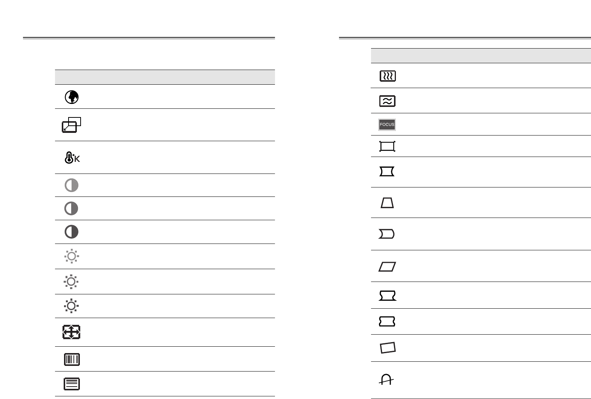Click the horizontal lines screen icon
Screen dimensions: 591x399
tap(72, 384)
